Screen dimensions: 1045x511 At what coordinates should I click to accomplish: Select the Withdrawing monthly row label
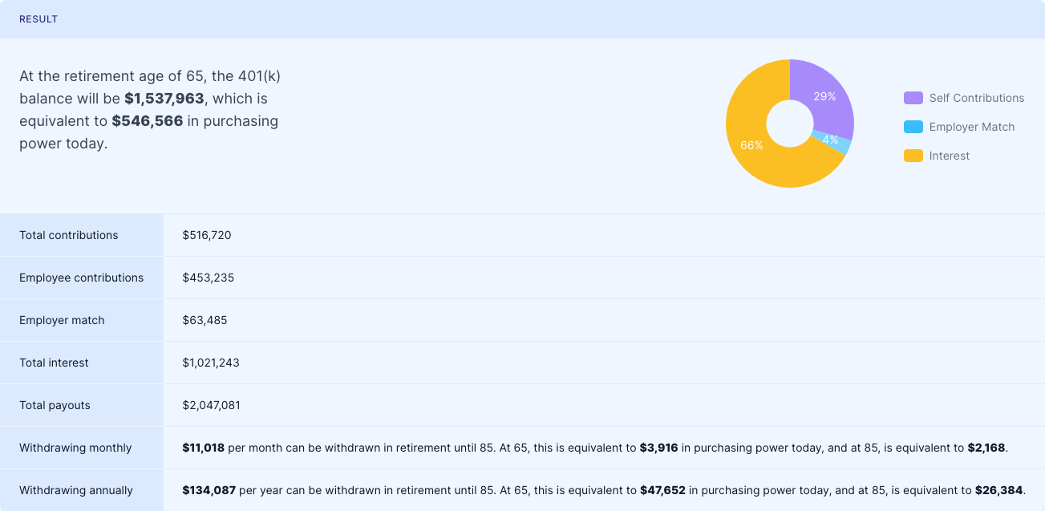pyautogui.click(x=75, y=448)
